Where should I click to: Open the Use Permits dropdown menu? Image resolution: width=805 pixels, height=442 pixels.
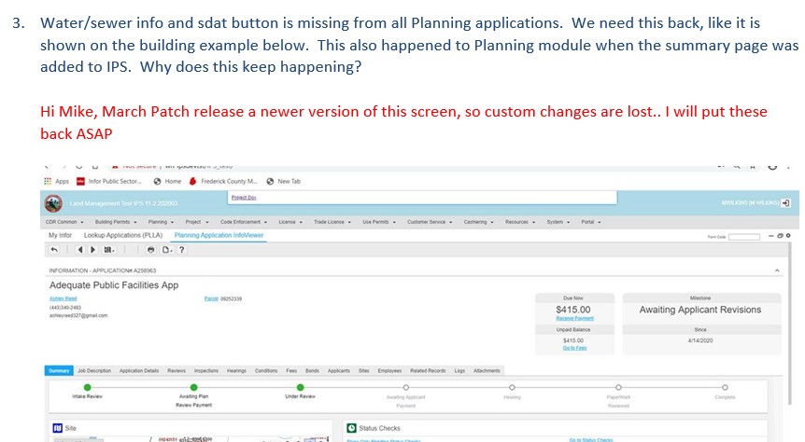379,222
